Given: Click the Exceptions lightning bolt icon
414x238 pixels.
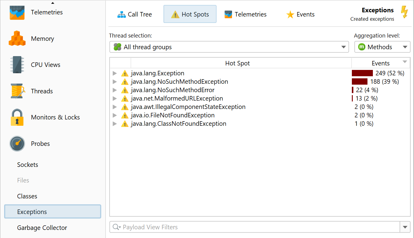Looking at the screenshot, I should pyautogui.click(x=404, y=13).
